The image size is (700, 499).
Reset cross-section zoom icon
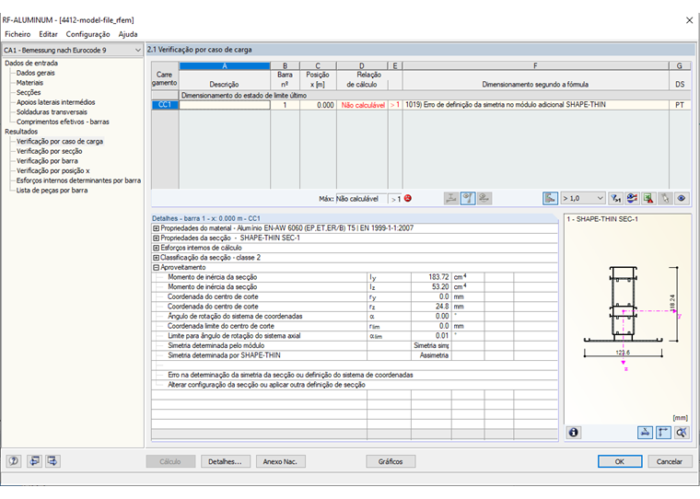[682, 432]
